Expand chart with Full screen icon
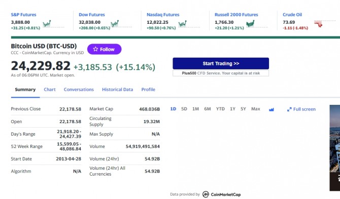The height and width of the screenshot is (199, 340). 301,109
